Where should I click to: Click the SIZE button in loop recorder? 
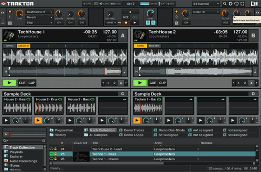[126, 17]
